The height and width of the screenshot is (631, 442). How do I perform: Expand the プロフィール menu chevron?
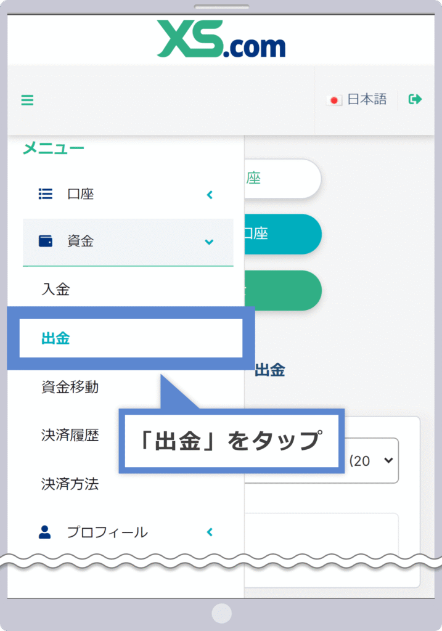coord(210,532)
